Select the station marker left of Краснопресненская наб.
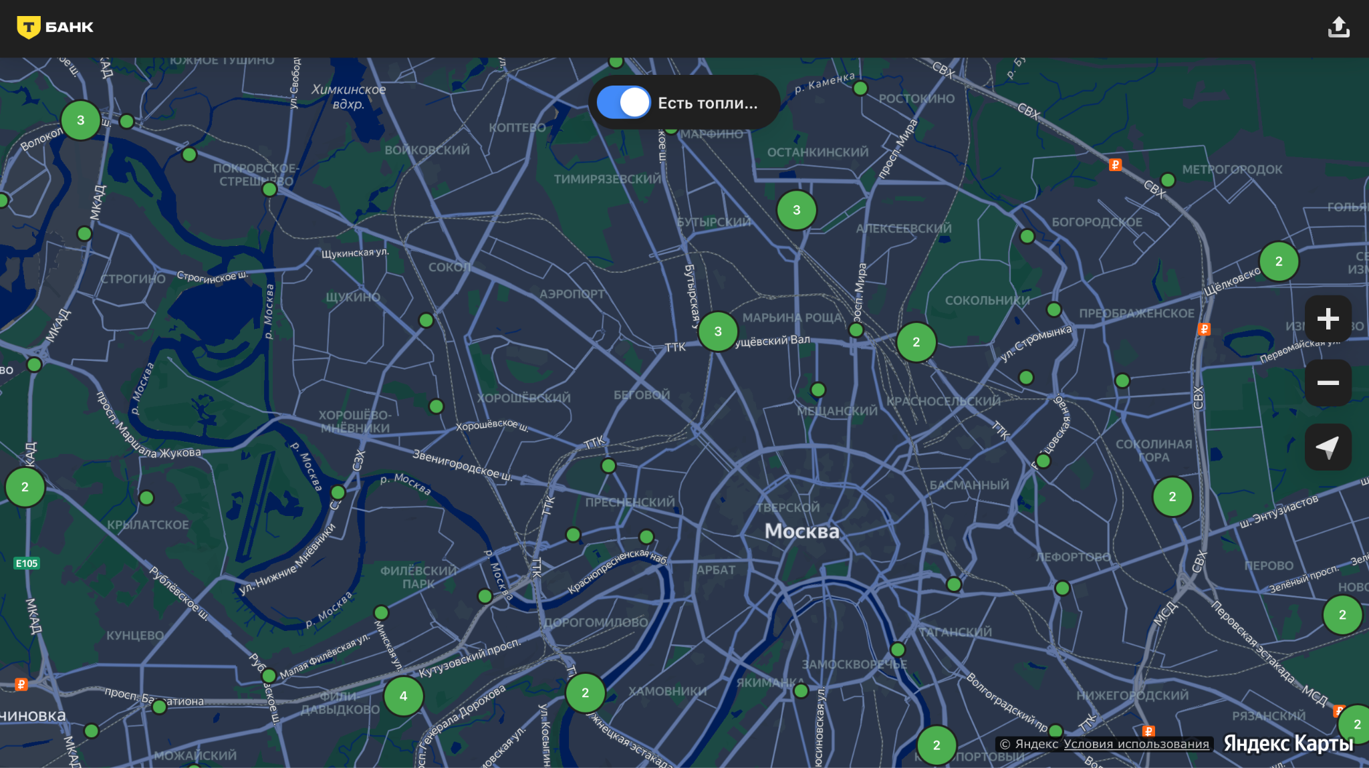This screenshot has height=768, width=1369. click(x=573, y=534)
